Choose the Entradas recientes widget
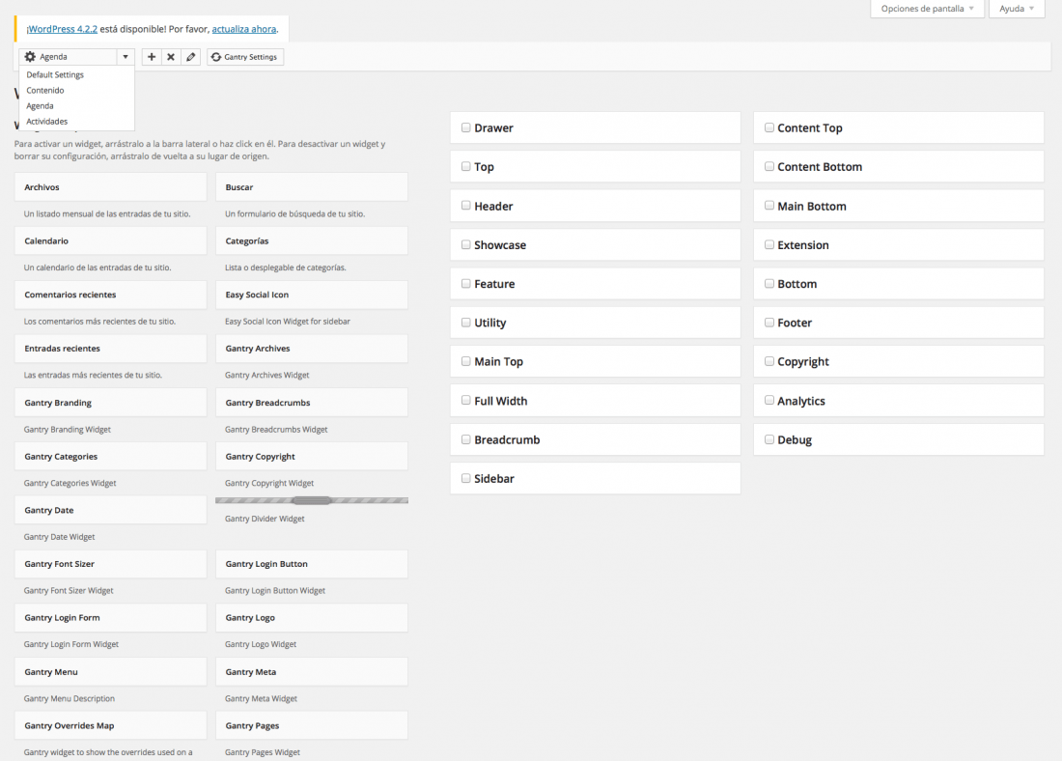 tap(110, 349)
